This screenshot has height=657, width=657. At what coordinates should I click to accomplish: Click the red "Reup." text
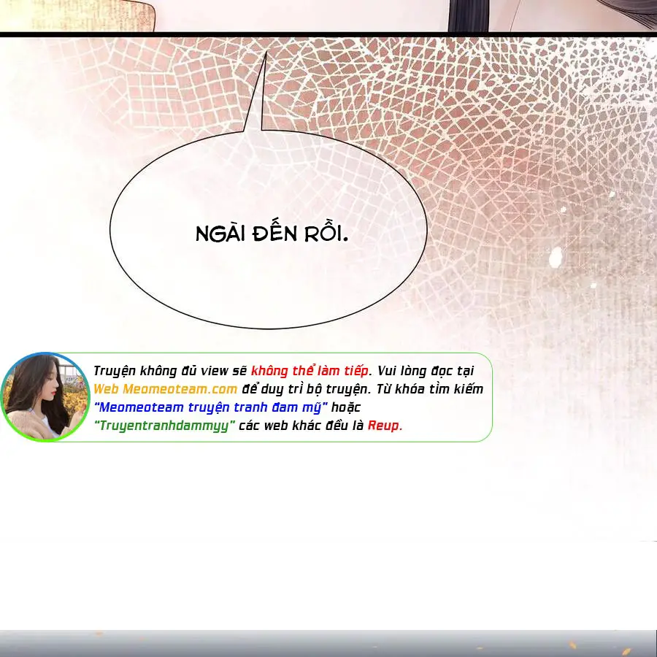(x=384, y=426)
